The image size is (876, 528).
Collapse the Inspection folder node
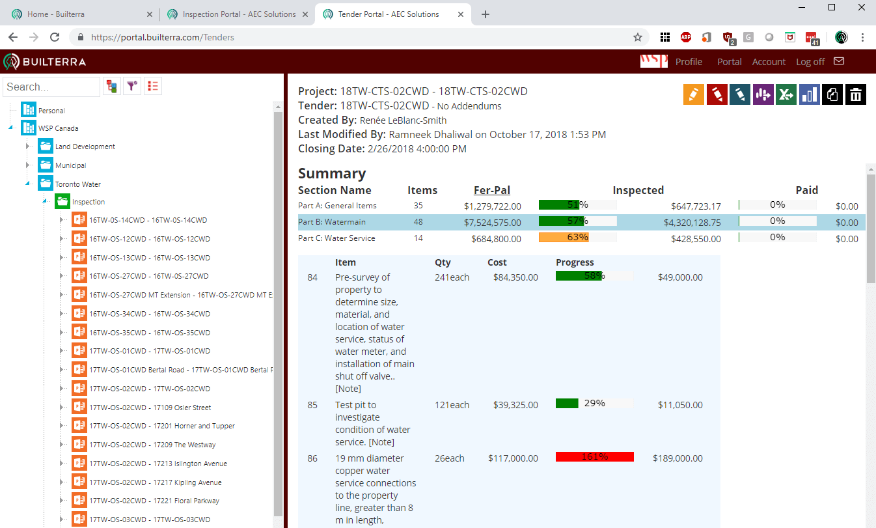click(45, 202)
